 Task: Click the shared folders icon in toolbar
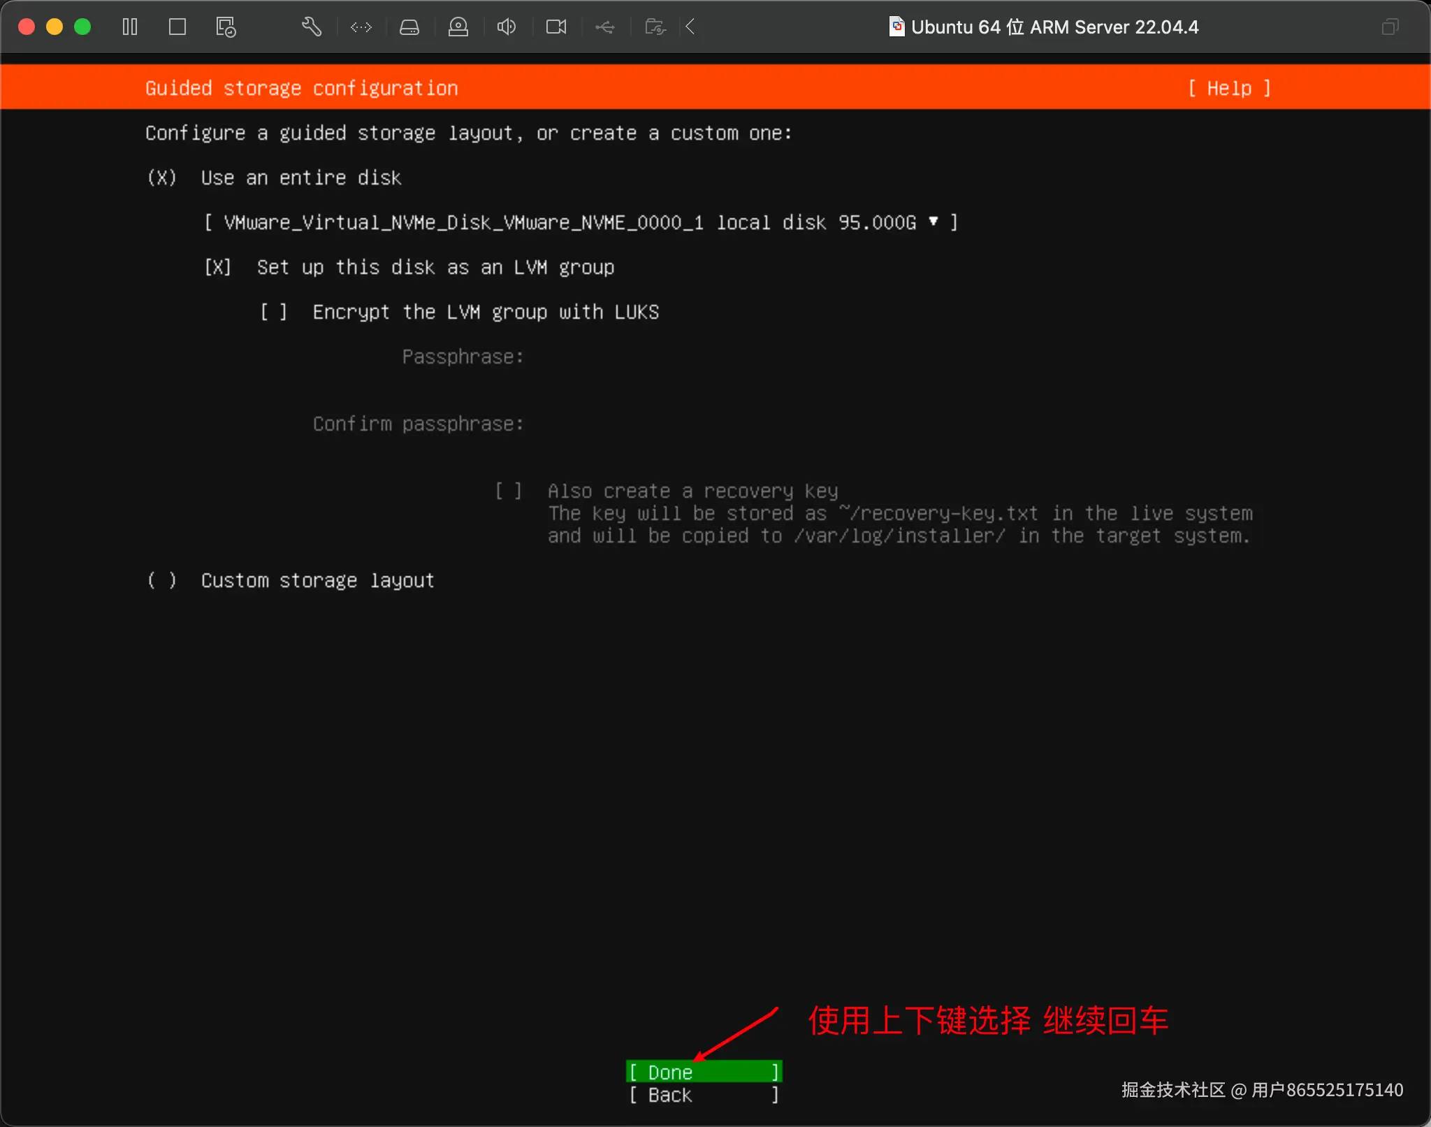click(x=655, y=27)
